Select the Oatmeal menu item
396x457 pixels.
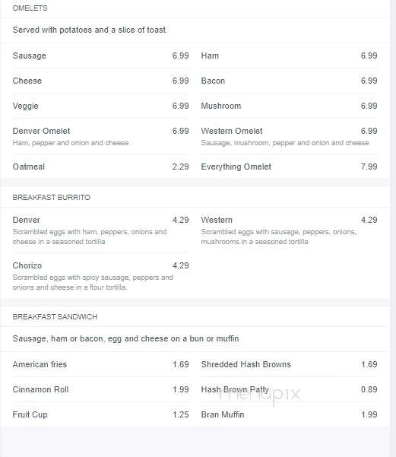[100, 167]
